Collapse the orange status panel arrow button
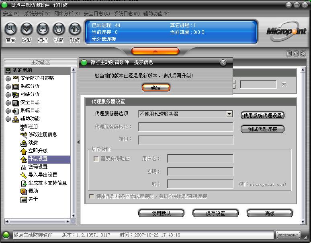 point(155,51)
